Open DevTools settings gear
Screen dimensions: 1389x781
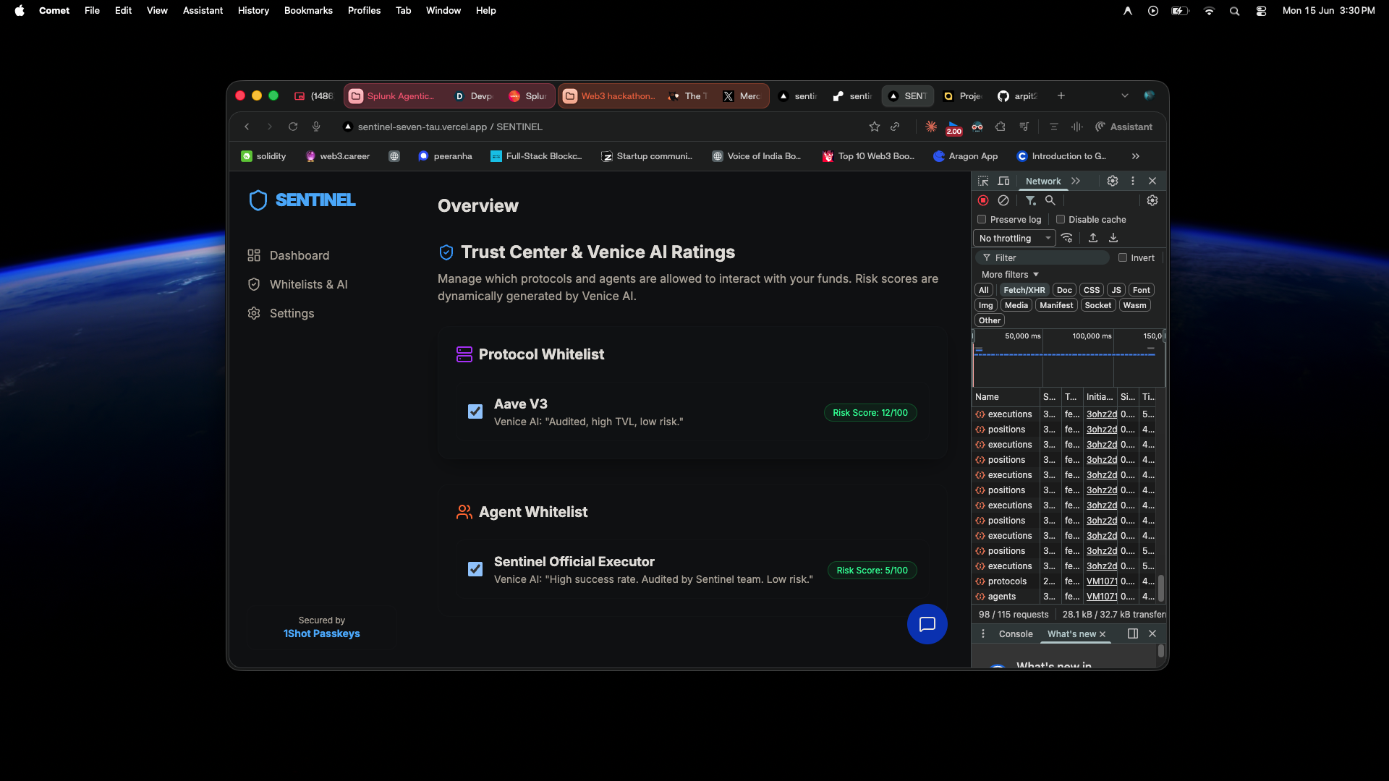1113,181
